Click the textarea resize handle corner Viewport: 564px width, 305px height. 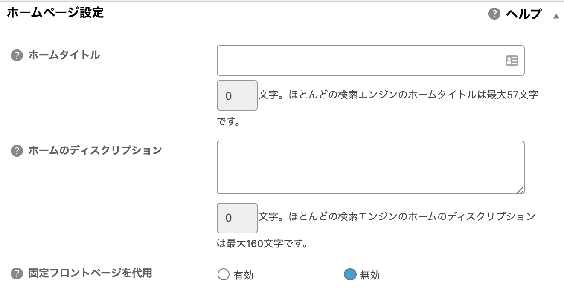pos(520,190)
